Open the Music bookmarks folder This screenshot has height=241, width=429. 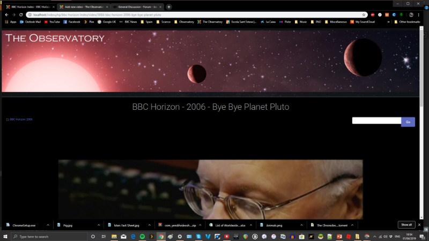click(x=301, y=22)
